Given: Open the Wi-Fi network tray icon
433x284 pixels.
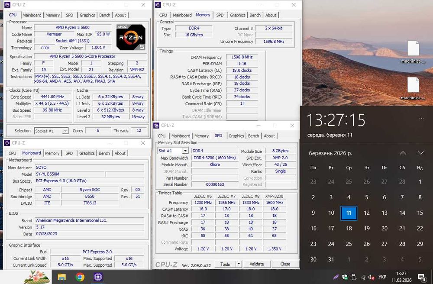Looking at the screenshot, I should 363,277.
